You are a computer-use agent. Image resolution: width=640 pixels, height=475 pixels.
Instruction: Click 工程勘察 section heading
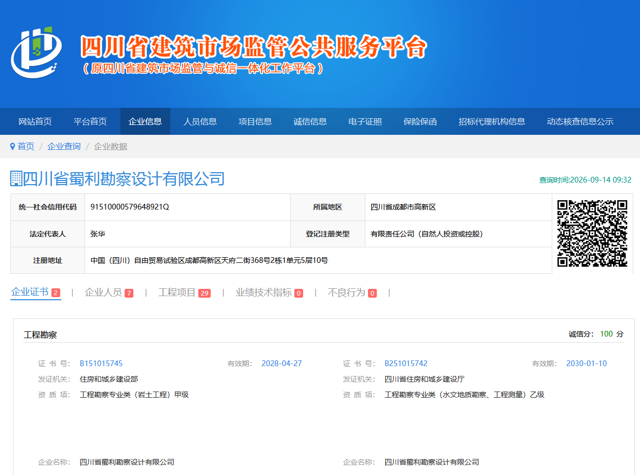[40, 335]
